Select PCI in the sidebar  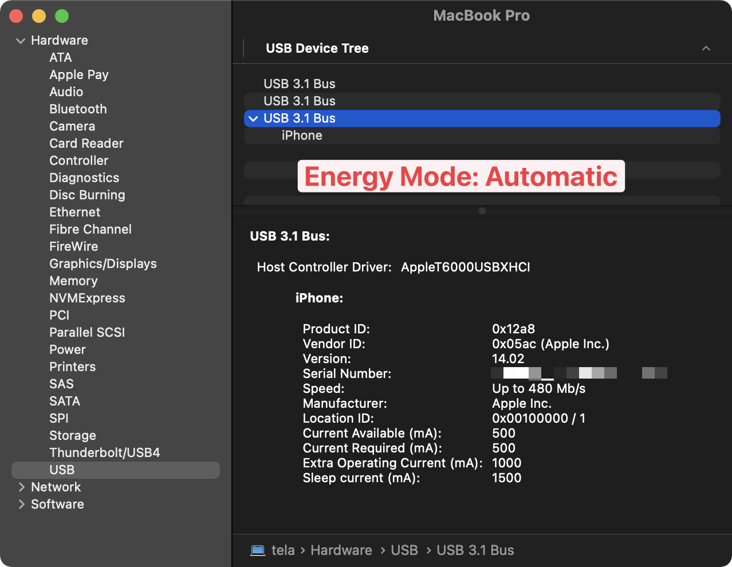click(59, 316)
